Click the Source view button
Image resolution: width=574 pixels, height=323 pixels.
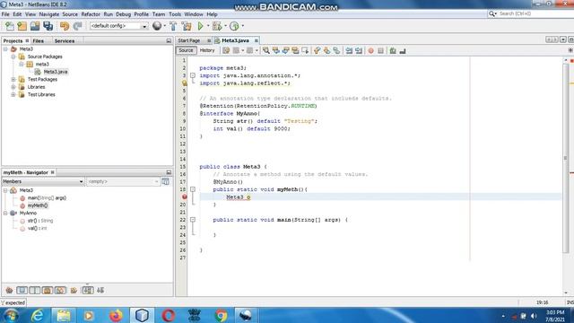tap(186, 50)
